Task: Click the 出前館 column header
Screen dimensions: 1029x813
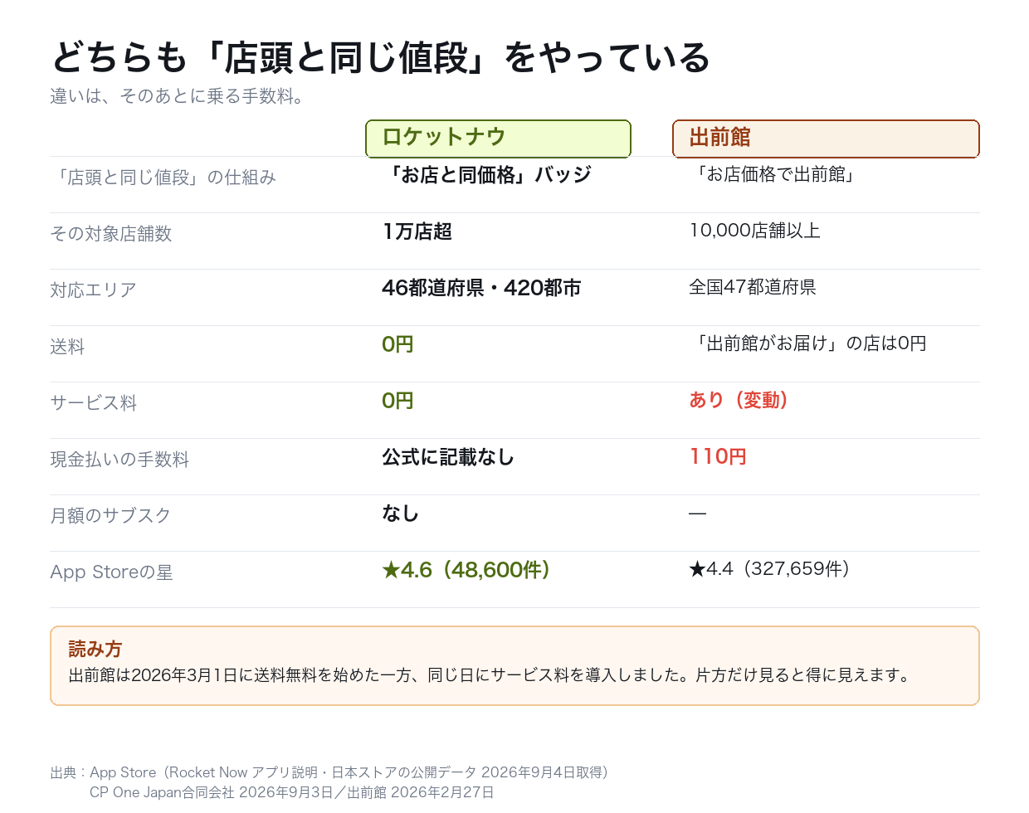Action: [826, 139]
